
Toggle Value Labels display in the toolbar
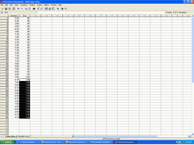pyautogui.click(x=58, y=9)
